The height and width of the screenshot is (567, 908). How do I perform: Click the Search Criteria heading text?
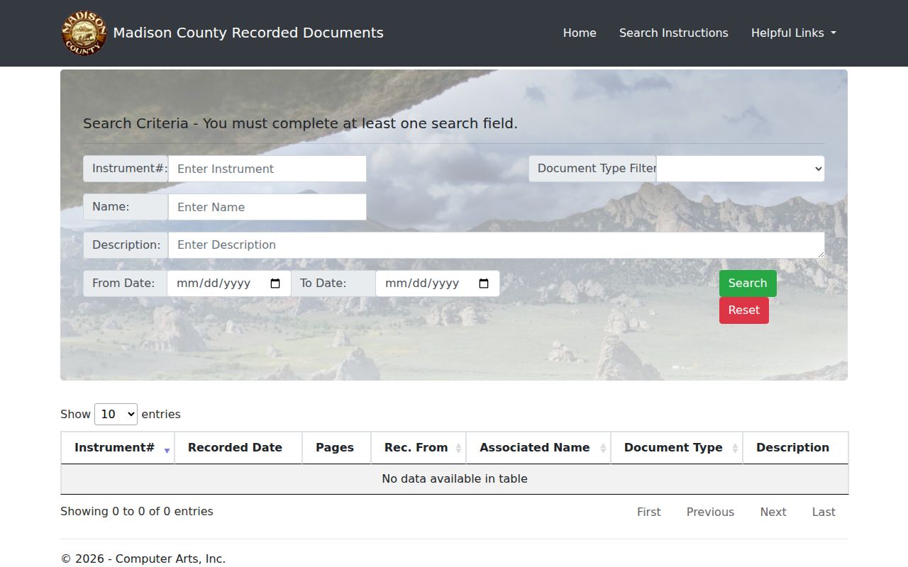(300, 124)
